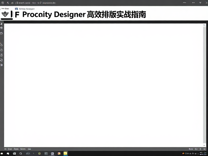Open the taskbar clock and date
The width and height of the screenshot is (208, 156).
tap(203, 153)
